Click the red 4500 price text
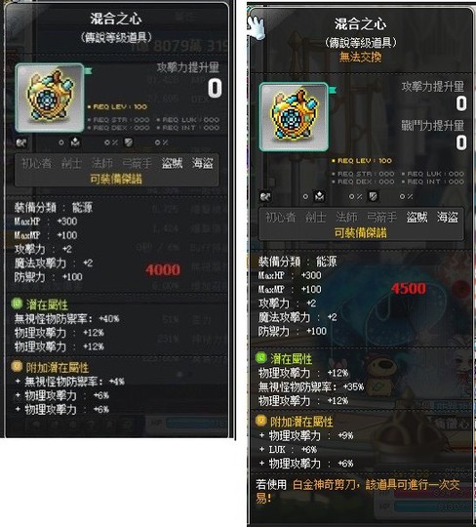The height and width of the screenshot is (527, 476). tap(409, 288)
